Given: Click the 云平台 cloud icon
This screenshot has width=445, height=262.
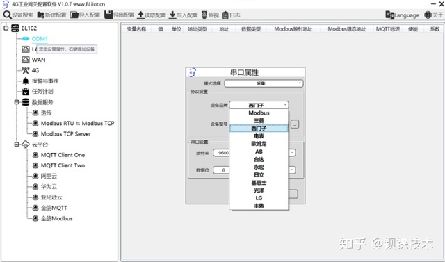Looking at the screenshot, I should pos(26,145).
